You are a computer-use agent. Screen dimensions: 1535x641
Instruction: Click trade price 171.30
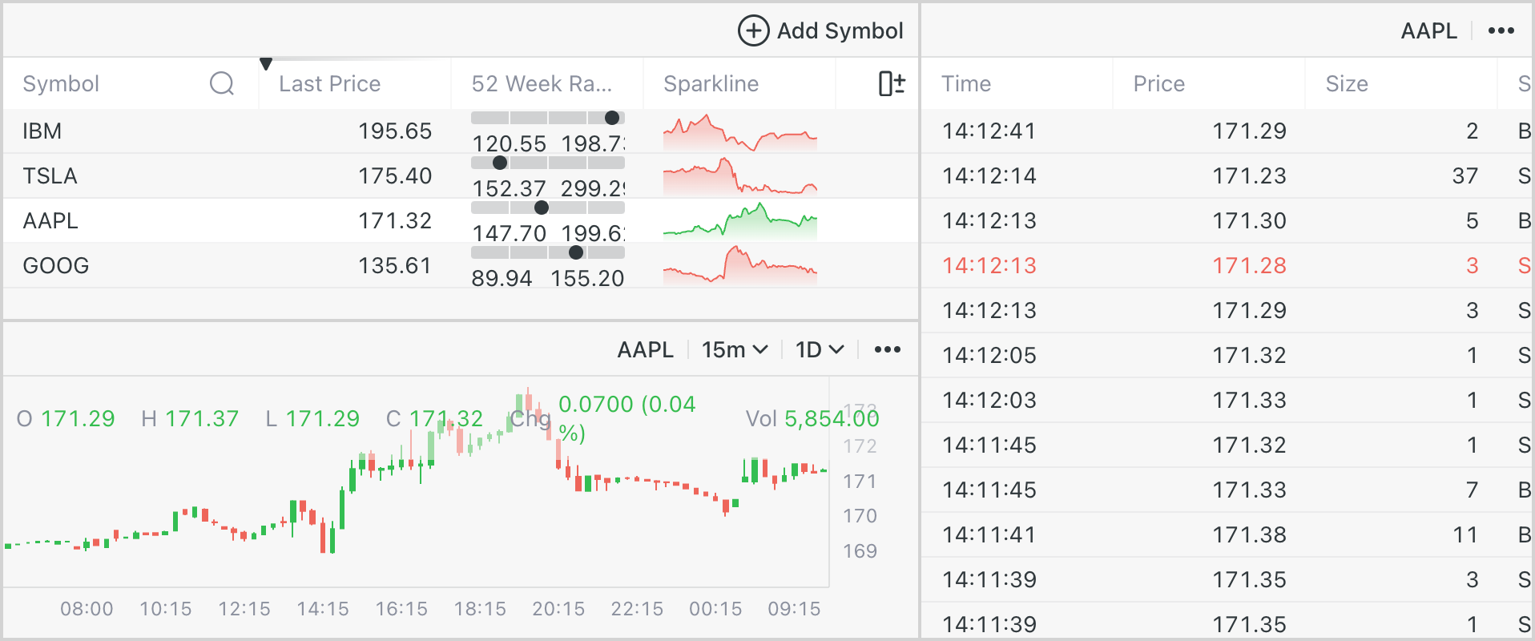pyautogui.click(x=1249, y=220)
